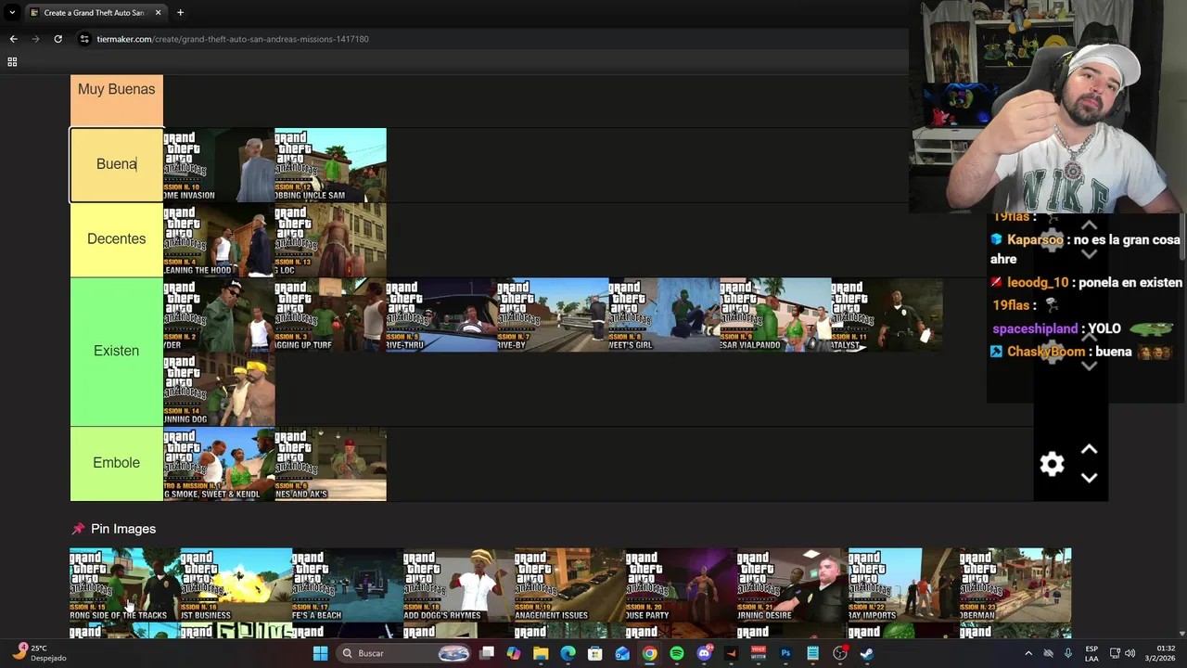This screenshot has width=1187, height=668.
Task: Select Drive-Thru mission thumbnail
Action: tap(441, 315)
